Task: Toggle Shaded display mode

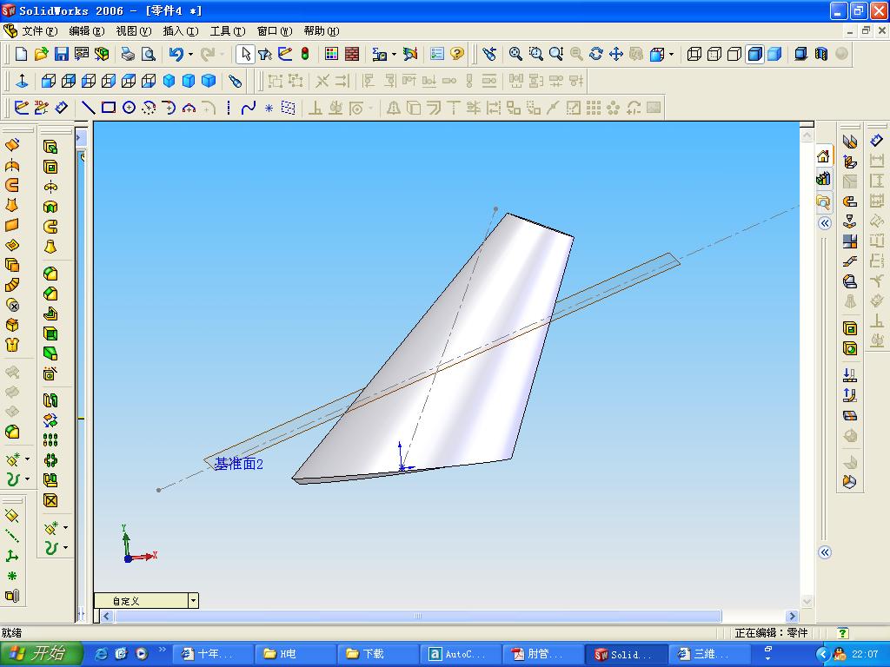Action: click(774, 54)
